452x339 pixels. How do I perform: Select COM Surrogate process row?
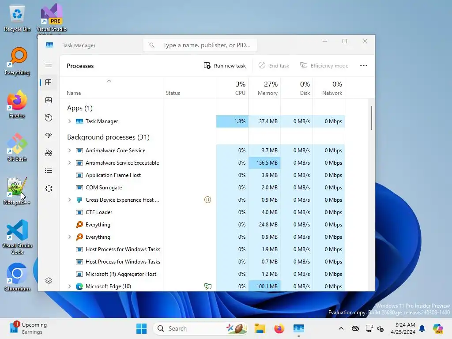[x=202, y=188]
